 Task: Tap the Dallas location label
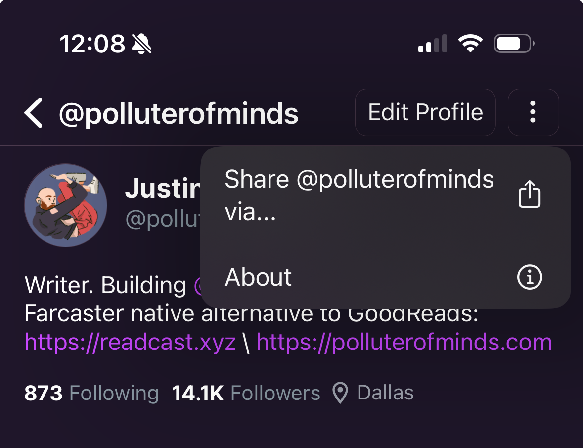tap(385, 393)
